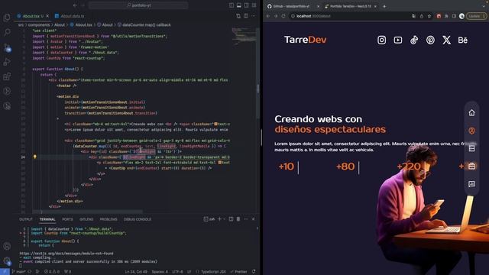Click the YouTube icon on the website
The width and height of the screenshot is (489, 275).
pos(398,40)
